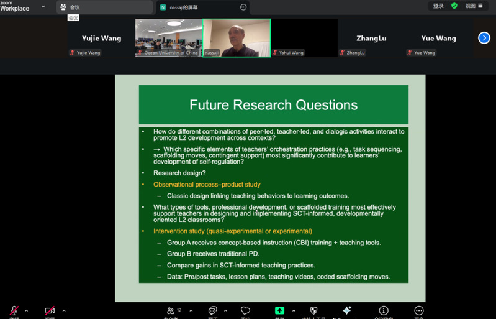
Task: Open host tools shield icon
Action: point(313,310)
